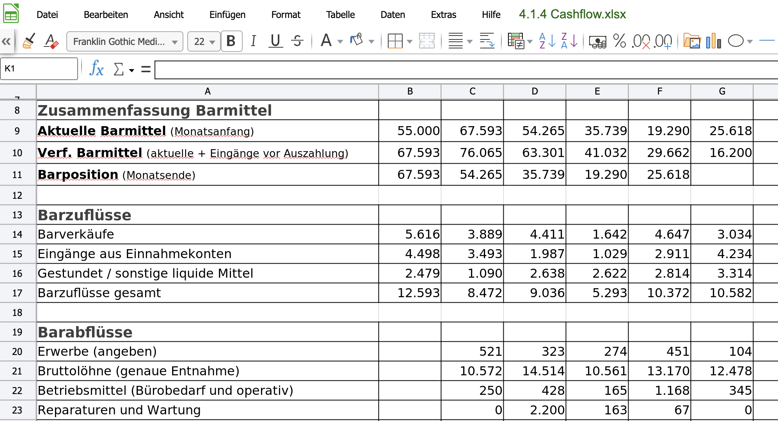Sort descending with the Z-A icon
The image size is (778, 421).
tap(569, 41)
